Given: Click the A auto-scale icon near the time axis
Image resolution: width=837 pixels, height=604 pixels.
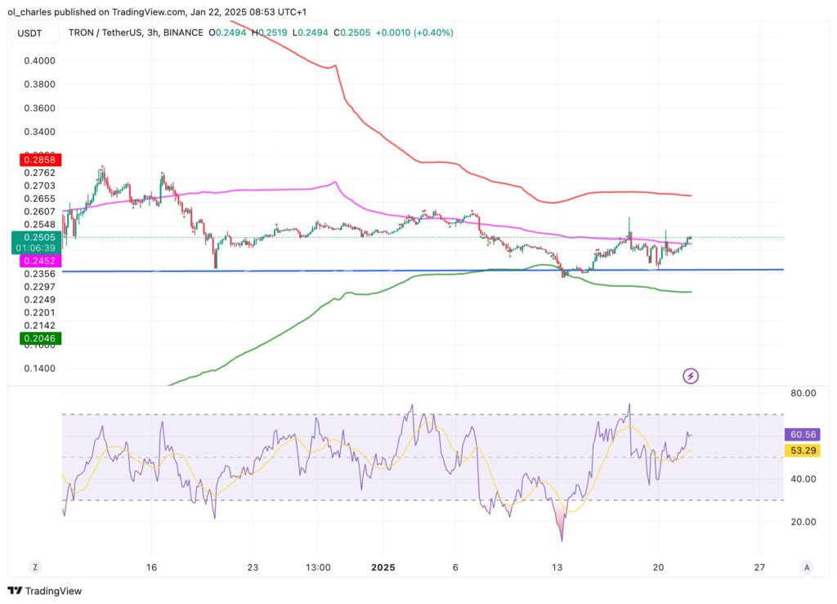Looking at the screenshot, I should 806,566.
